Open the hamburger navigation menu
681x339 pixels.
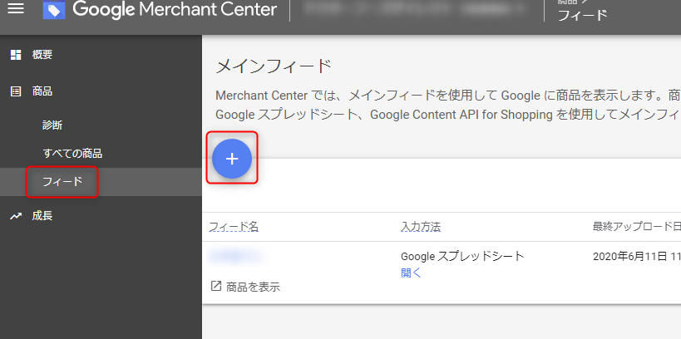(16, 7)
